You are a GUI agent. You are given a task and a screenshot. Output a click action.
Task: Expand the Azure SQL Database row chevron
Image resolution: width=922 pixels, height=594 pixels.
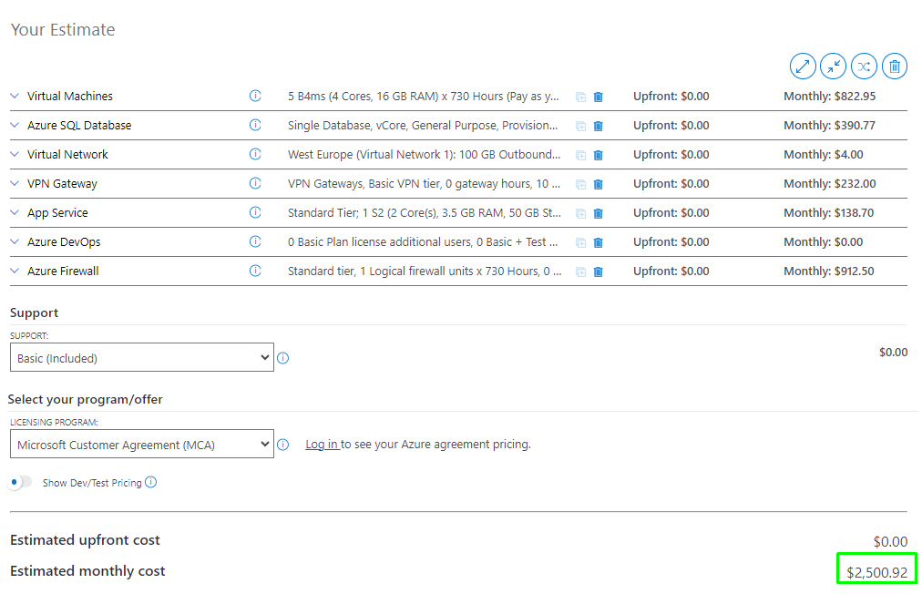coord(15,125)
